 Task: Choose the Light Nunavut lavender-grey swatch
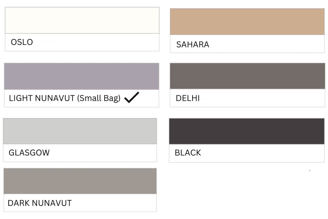point(82,76)
